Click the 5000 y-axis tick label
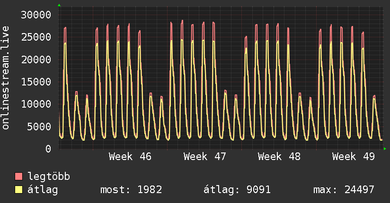The image size is (390, 203). point(39,127)
